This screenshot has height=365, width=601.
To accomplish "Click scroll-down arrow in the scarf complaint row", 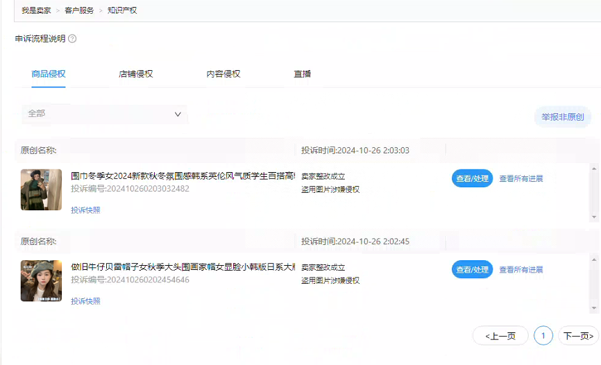I will point(594,218).
